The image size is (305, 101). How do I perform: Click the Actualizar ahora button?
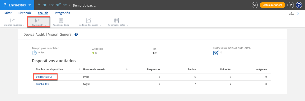point(272,5)
